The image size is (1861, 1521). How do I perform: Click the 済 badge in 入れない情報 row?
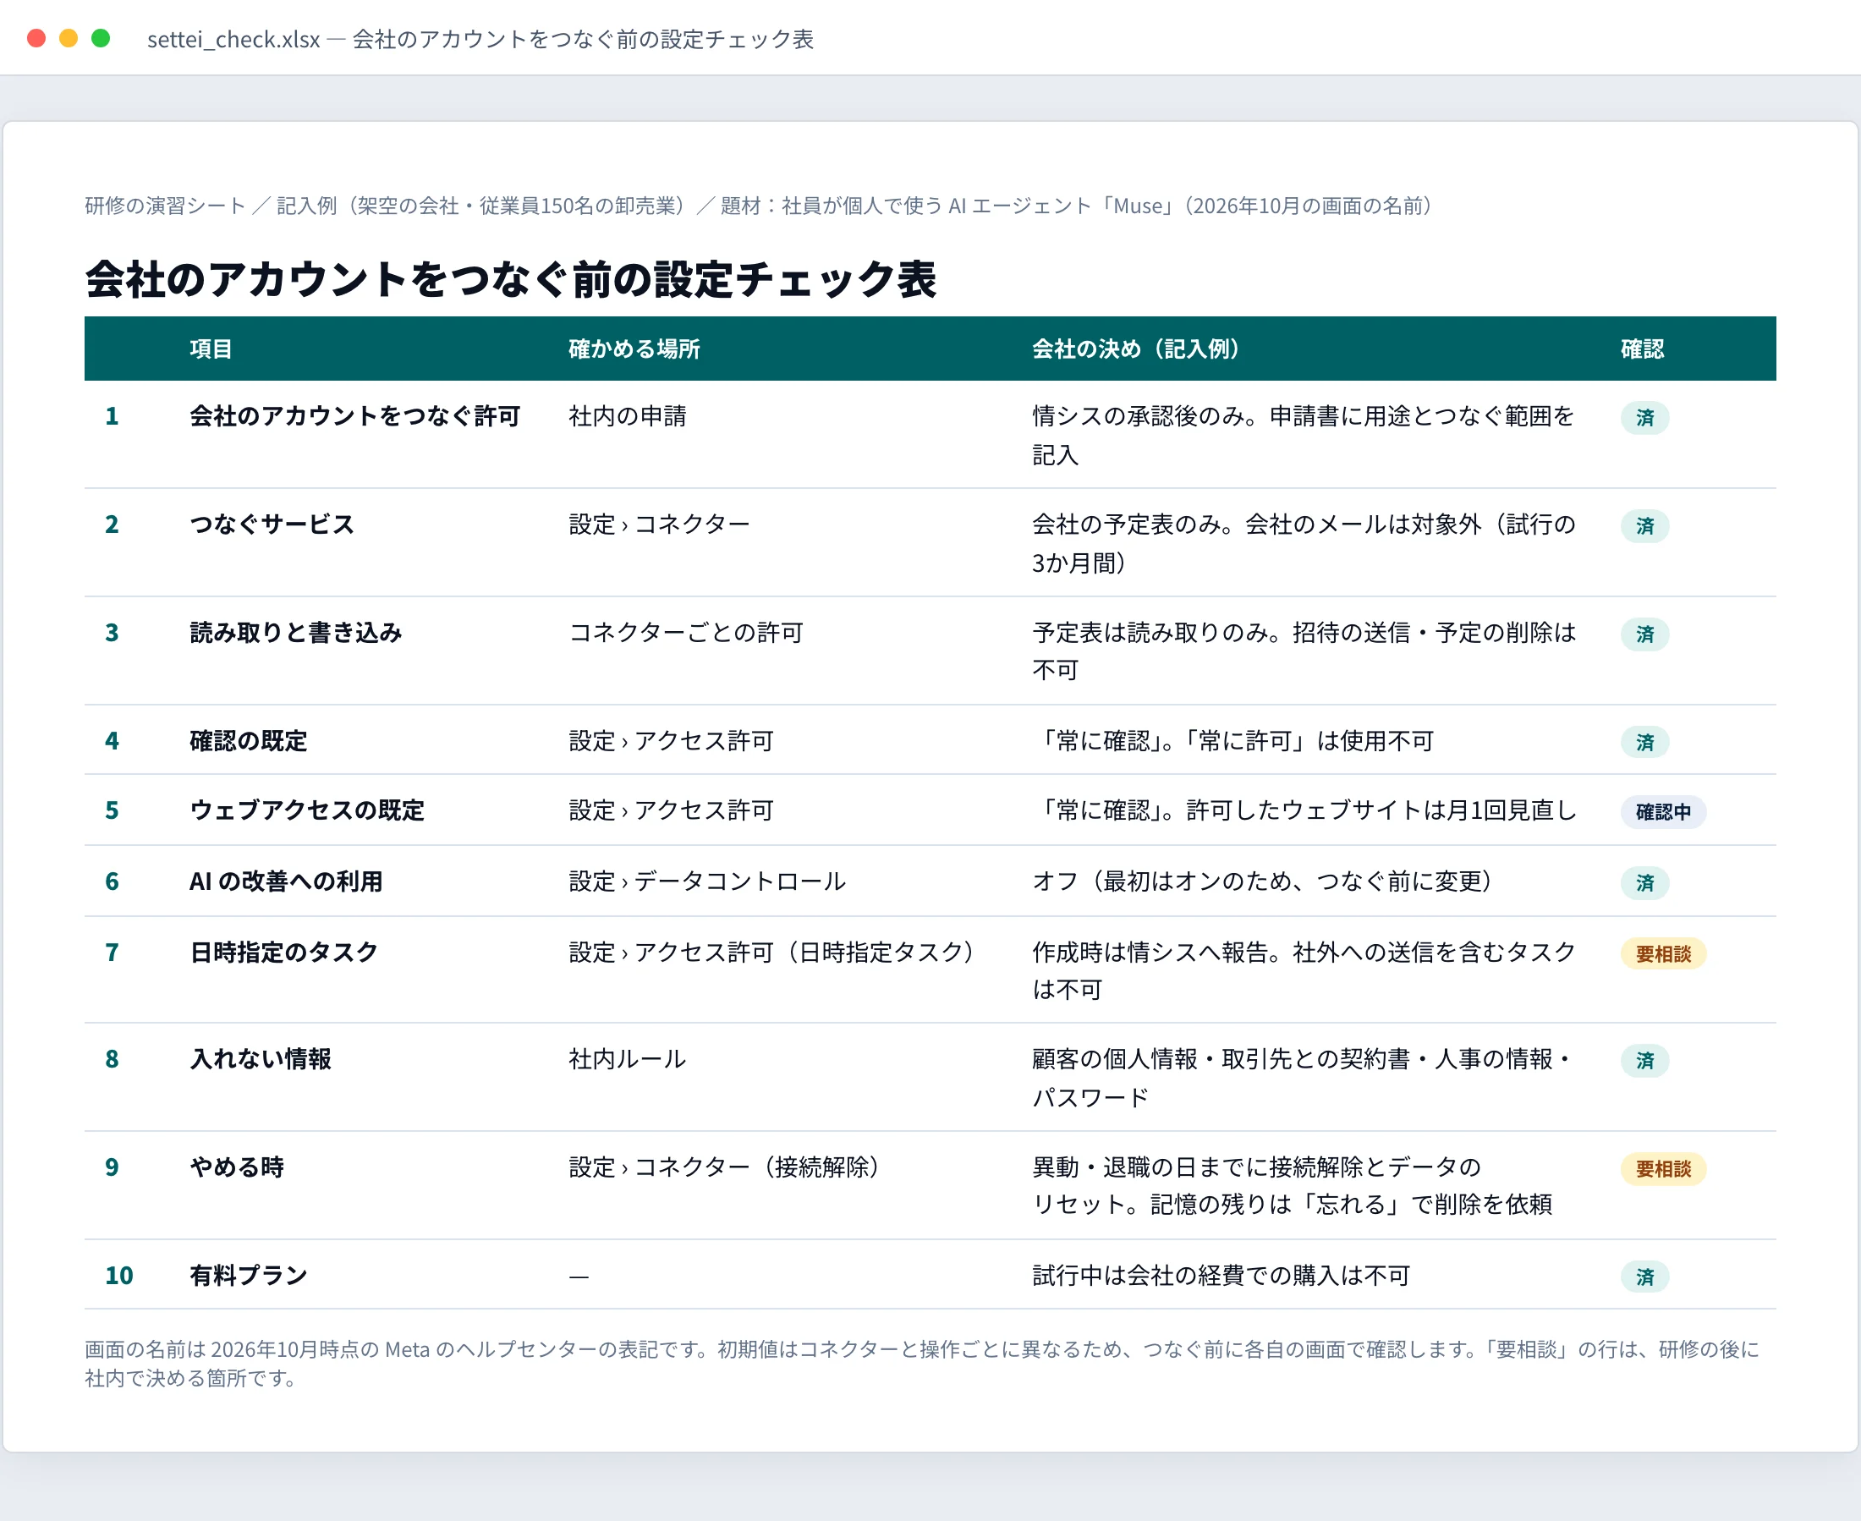click(x=1644, y=1061)
